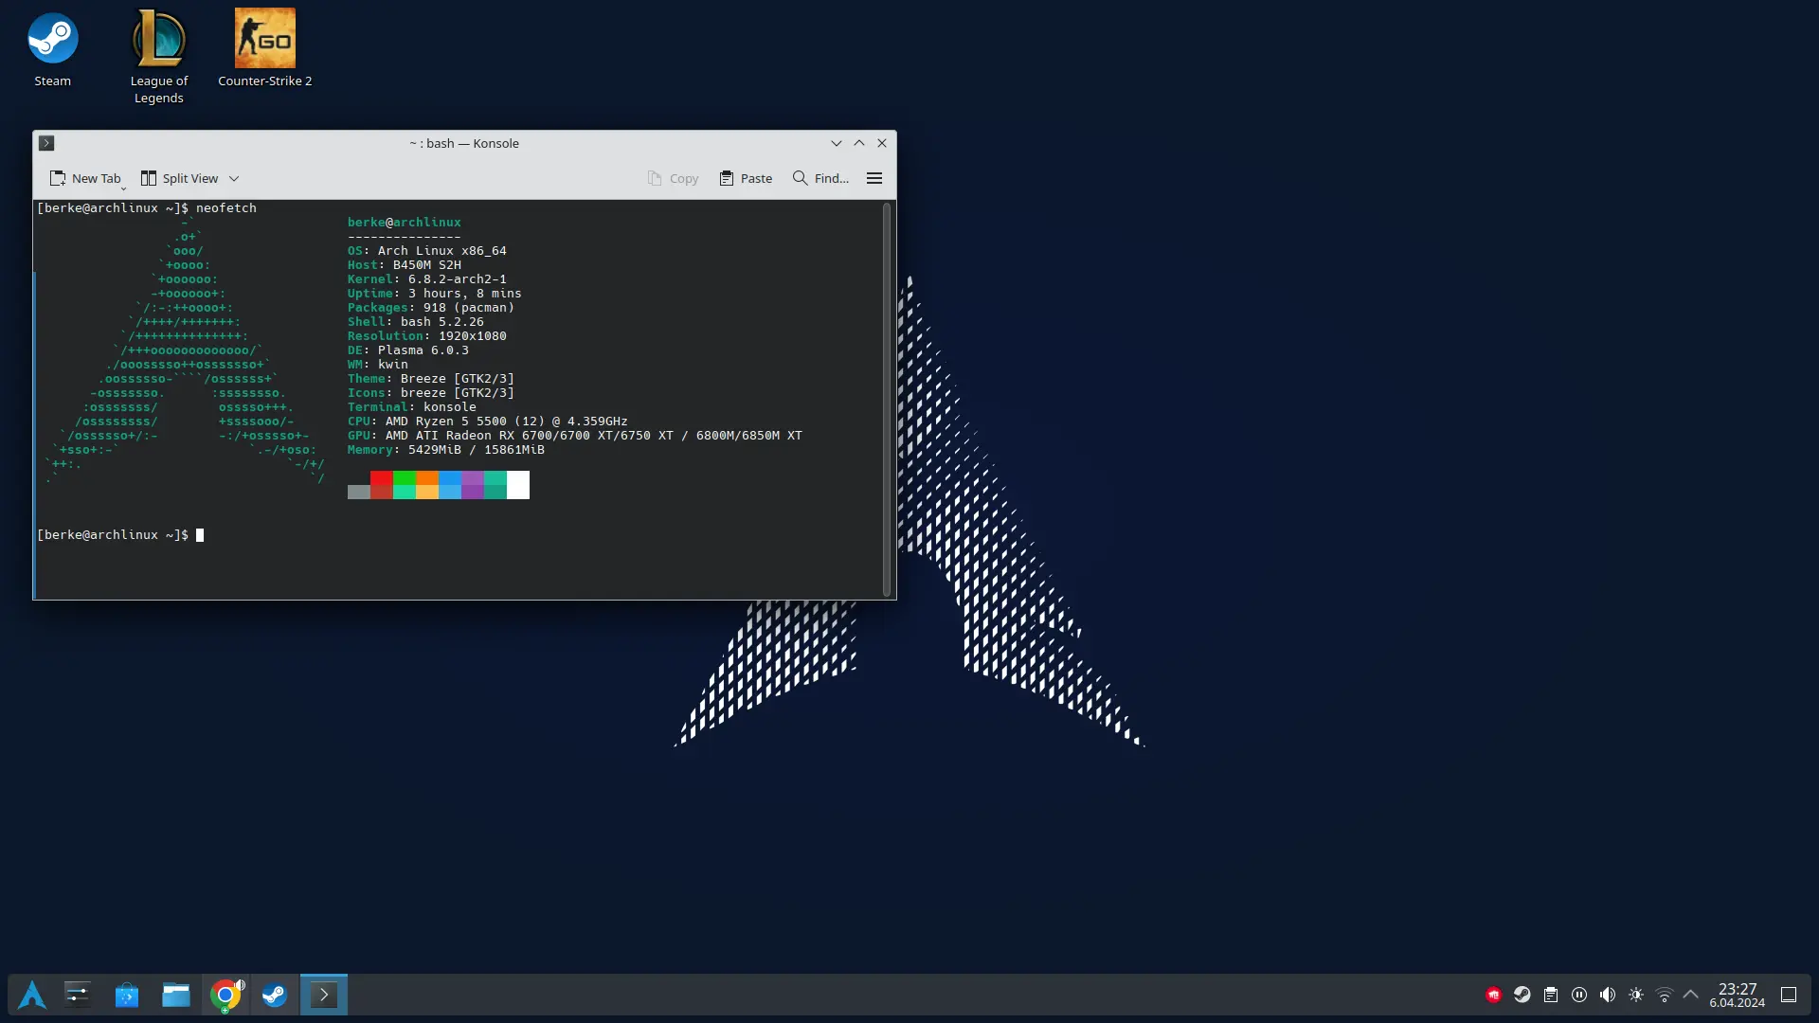1819x1023 pixels.
Task: Click the 'WM: kwin' line
Action: [378, 365]
